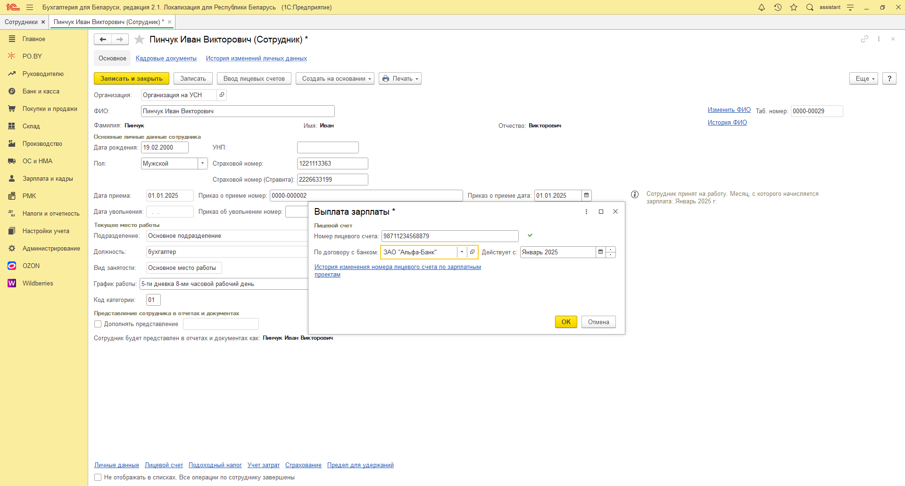Add employee form to favorites star
This screenshot has height=486, width=905.
(139, 40)
